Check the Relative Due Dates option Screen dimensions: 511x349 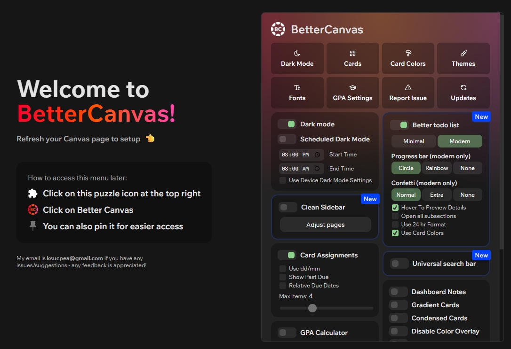(x=282, y=286)
